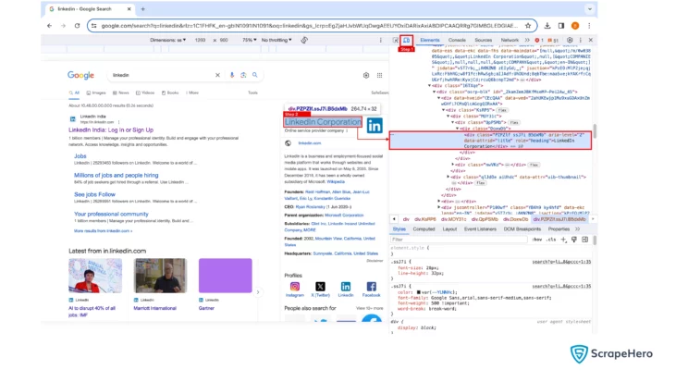This screenshot has width=688, height=382.
Task: Toggle rendering emulations paintbrush icon
Action: (574, 240)
